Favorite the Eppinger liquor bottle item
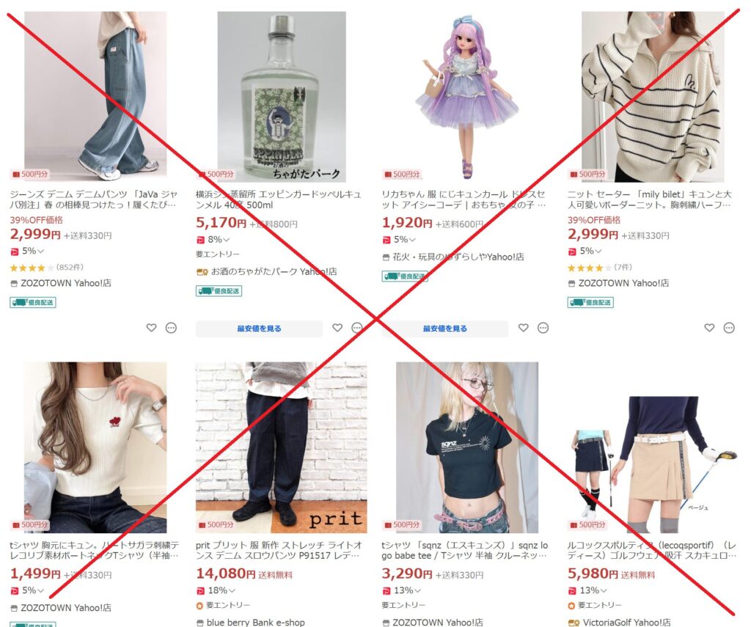 click(337, 328)
